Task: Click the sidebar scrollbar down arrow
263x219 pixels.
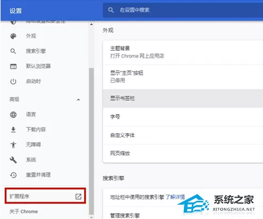Action: pos(91,217)
